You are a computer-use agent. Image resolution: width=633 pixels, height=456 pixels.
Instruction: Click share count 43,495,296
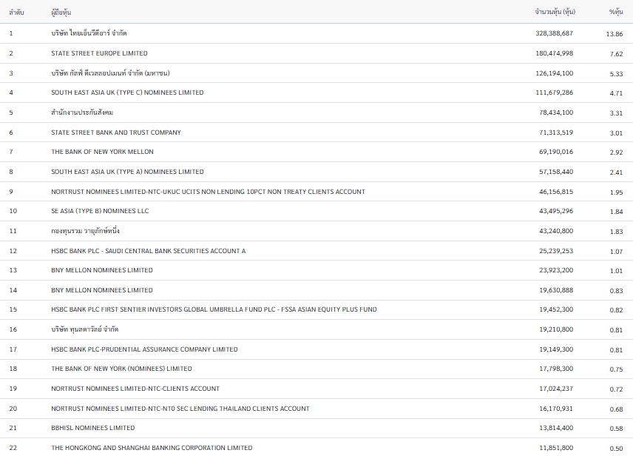pyautogui.click(x=556, y=211)
